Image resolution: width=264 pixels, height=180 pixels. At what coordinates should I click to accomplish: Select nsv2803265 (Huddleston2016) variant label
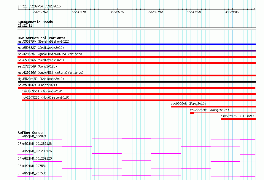tap(45, 97)
